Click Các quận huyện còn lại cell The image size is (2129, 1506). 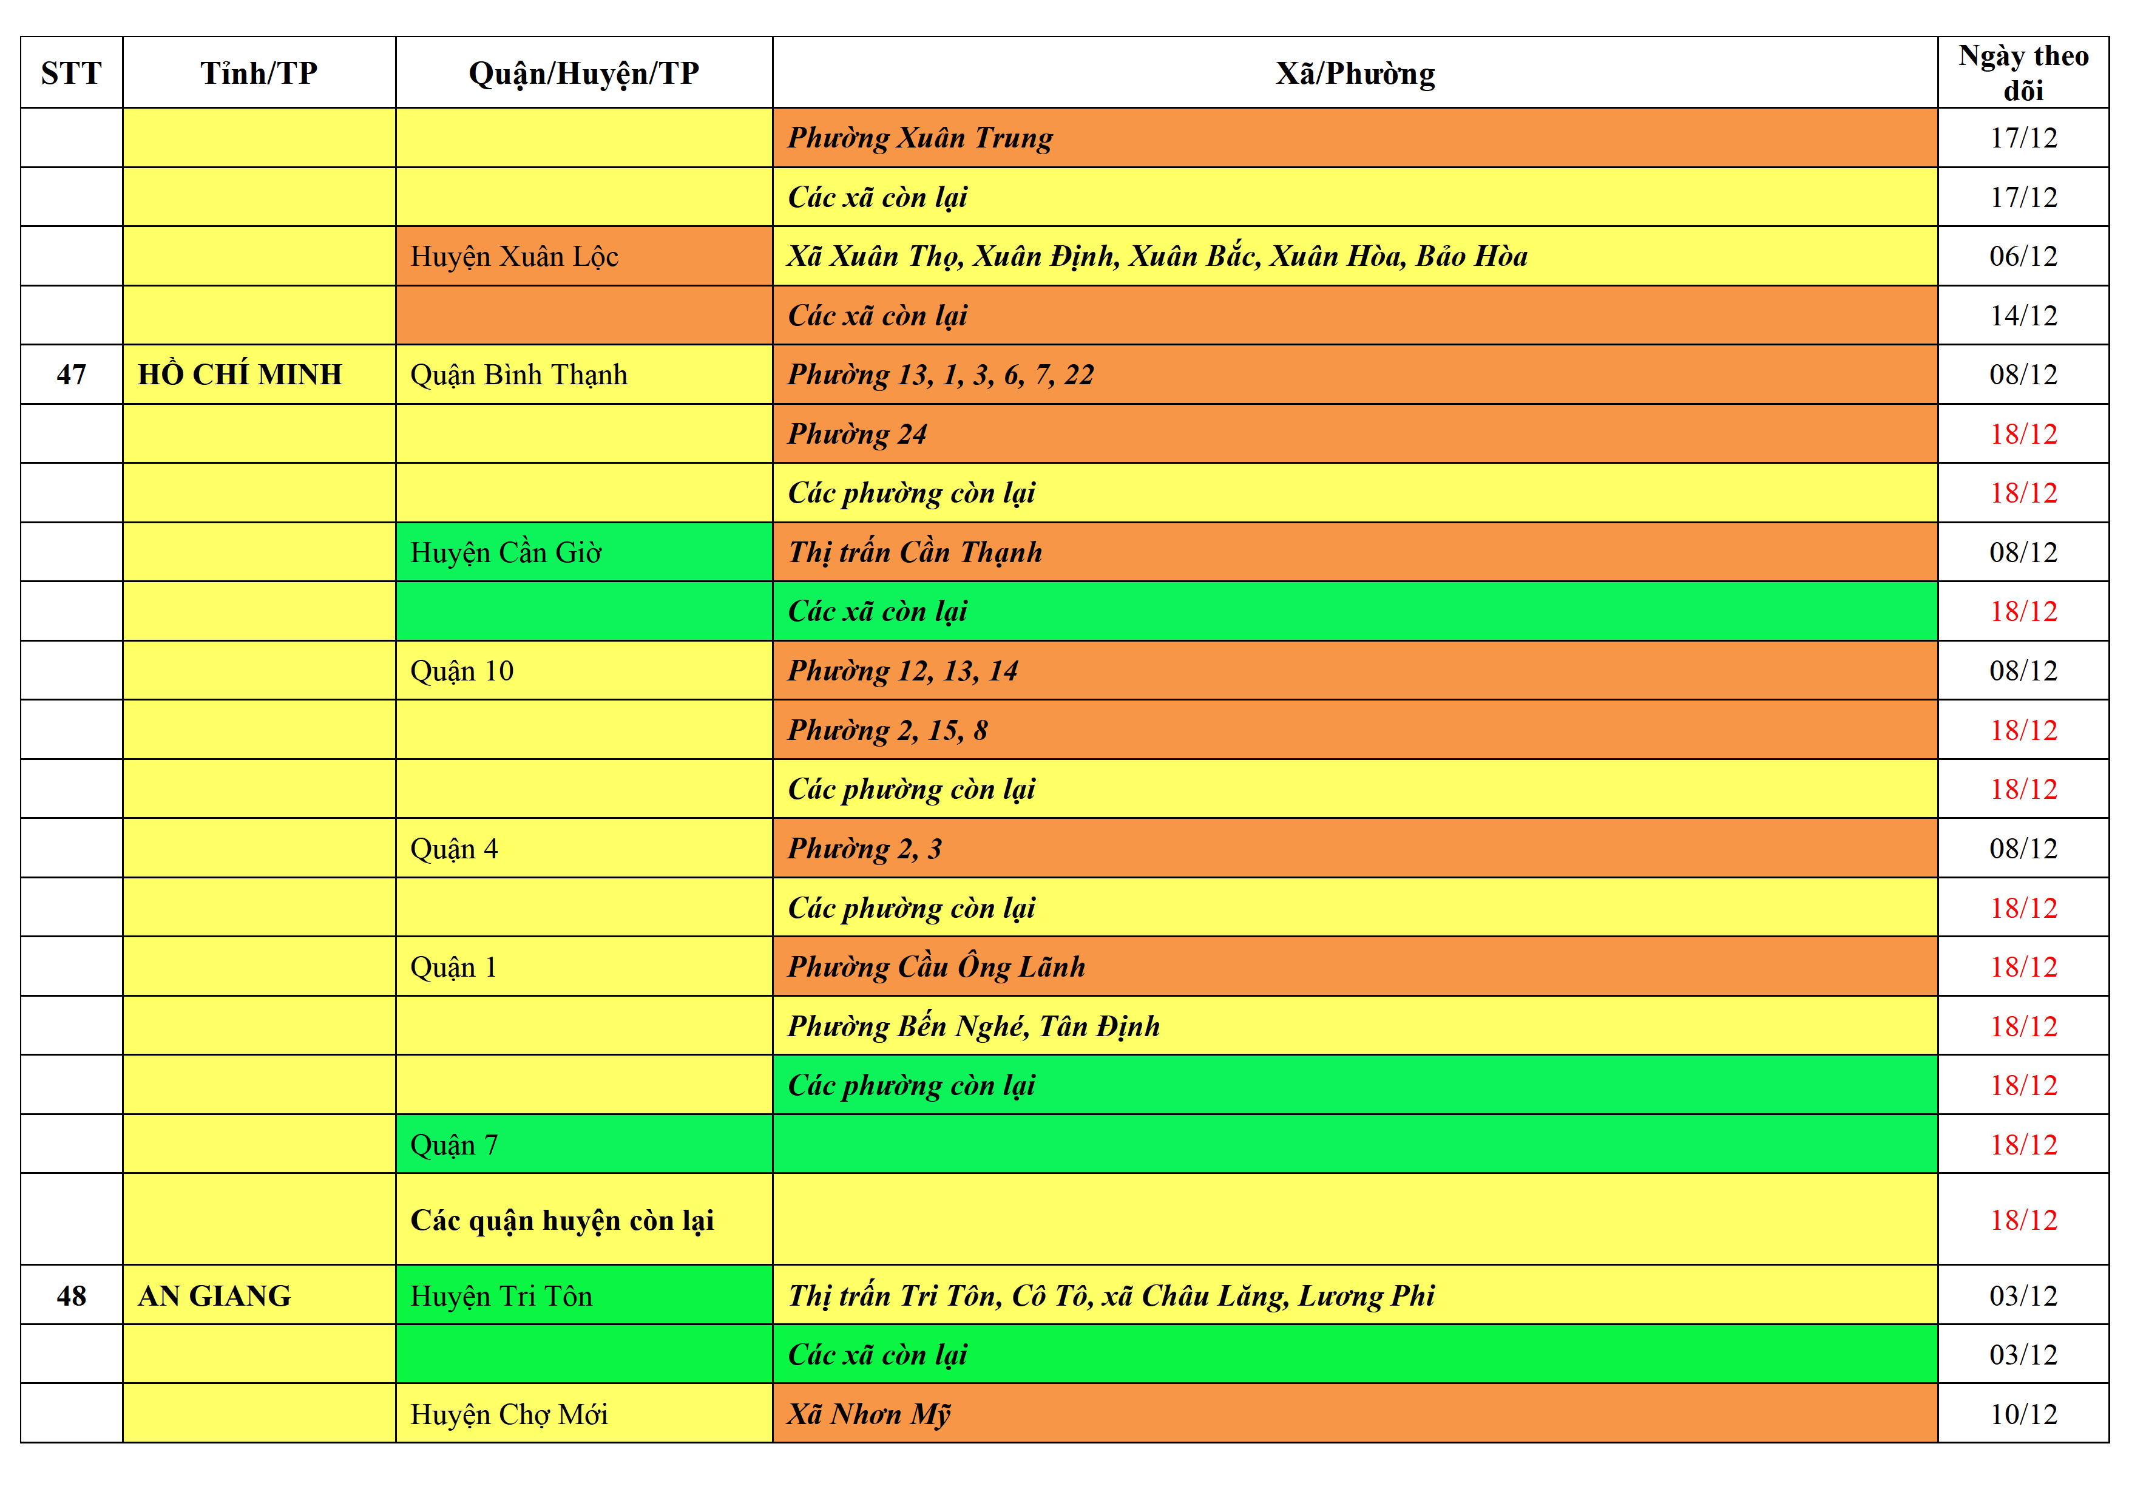click(x=562, y=1220)
